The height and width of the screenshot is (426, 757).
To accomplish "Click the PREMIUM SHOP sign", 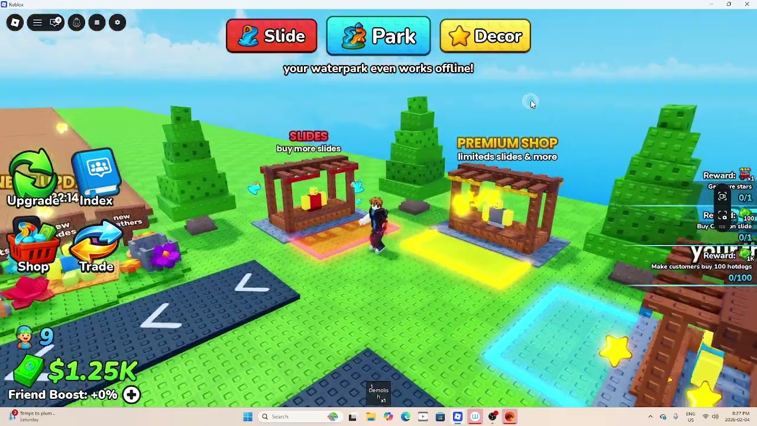I will [x=507, y=149].
